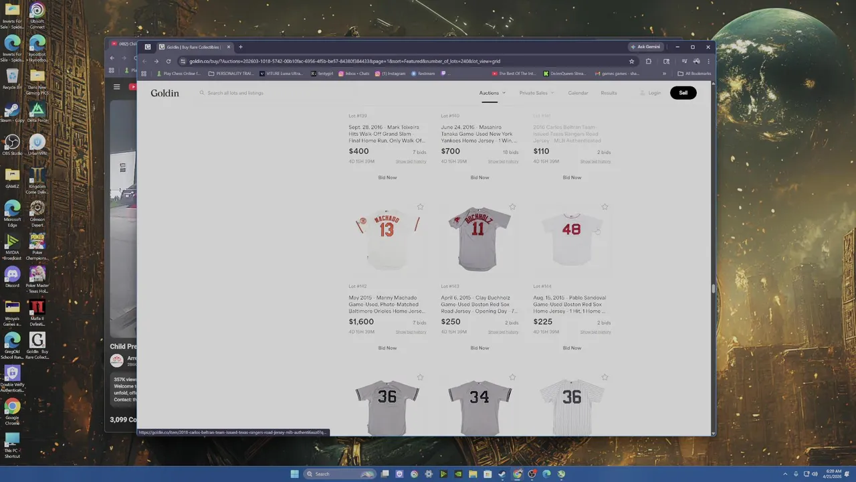
Task: Click Ask Gemini button in Chrome
Action: point(645,47)
